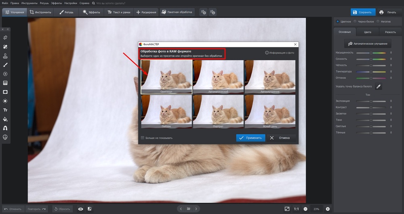The width and height of the screenshot is (404, 214).
Task: Click the Применить button
Action: 250,138
